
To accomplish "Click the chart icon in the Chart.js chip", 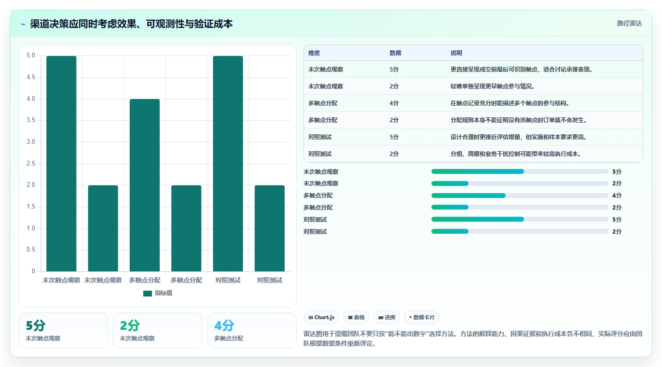I will 311,317.
